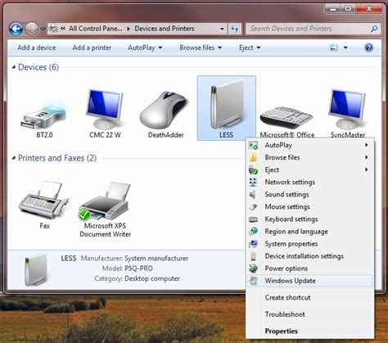Open Device installation settings menu entry
Viewport: 388px width, 343px height.
(x=309, y=256)
